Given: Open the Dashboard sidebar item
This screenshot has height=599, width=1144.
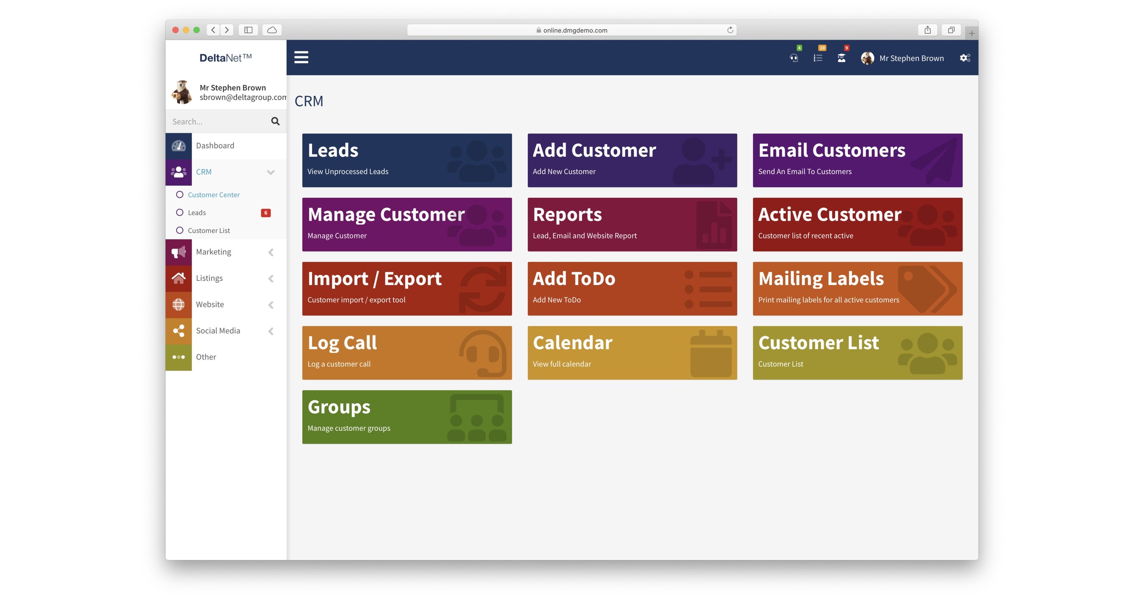Looking at the screenshot, I should click(x=215, y=146).
